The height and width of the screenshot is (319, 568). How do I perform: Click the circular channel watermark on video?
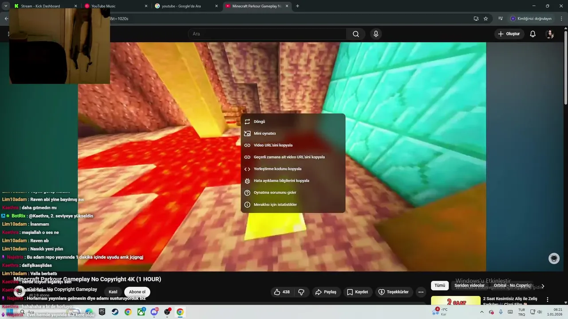coord(554,259)
